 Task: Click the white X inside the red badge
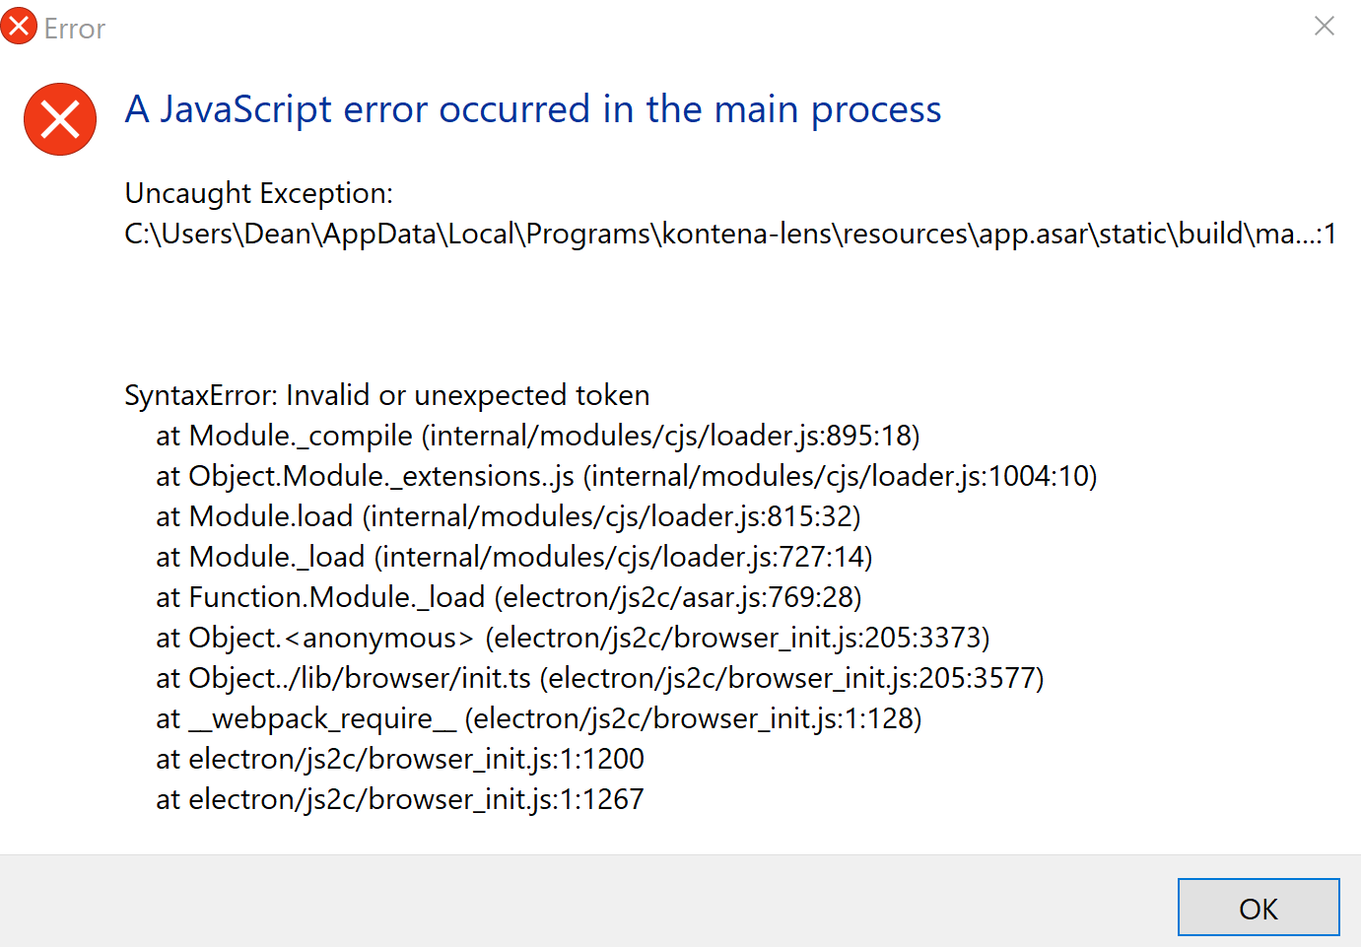pyautogui.click(x=59, y=119)
